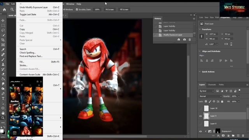Add layer mask icon in Layers panel

(x=223, y=136)
